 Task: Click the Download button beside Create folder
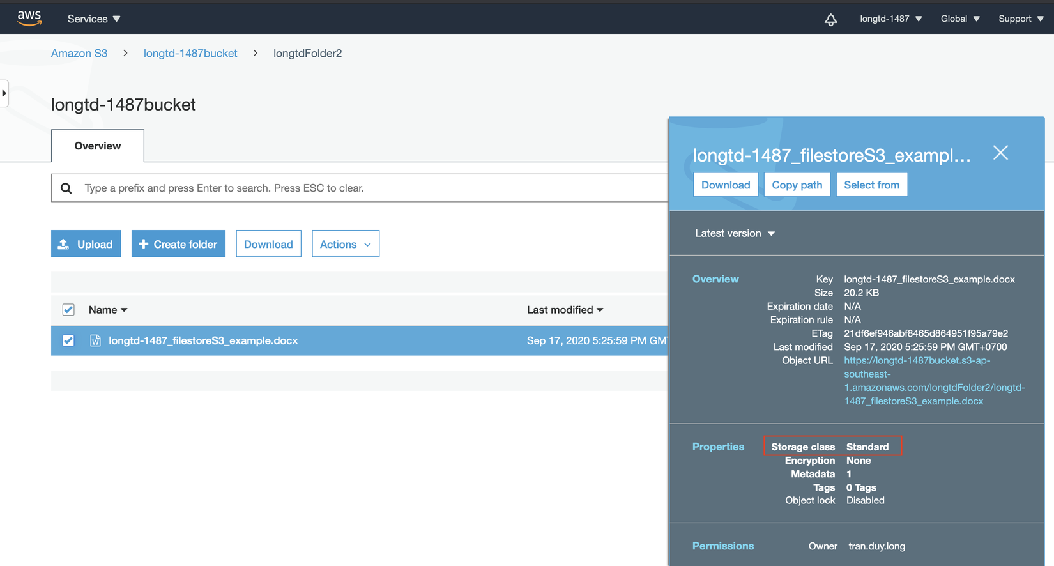[x=268, y=244]
